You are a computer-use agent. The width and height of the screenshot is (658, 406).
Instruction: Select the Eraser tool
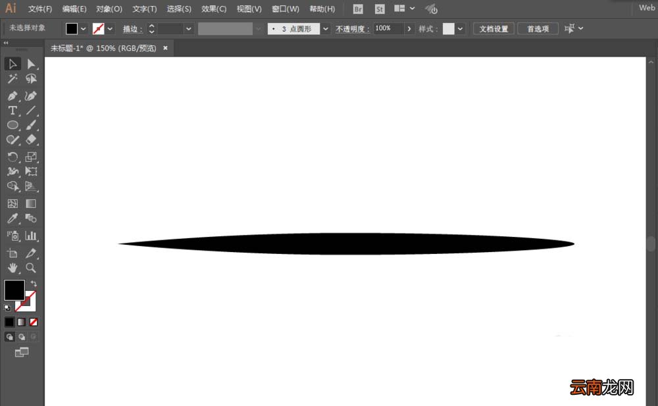coord(31,140)
